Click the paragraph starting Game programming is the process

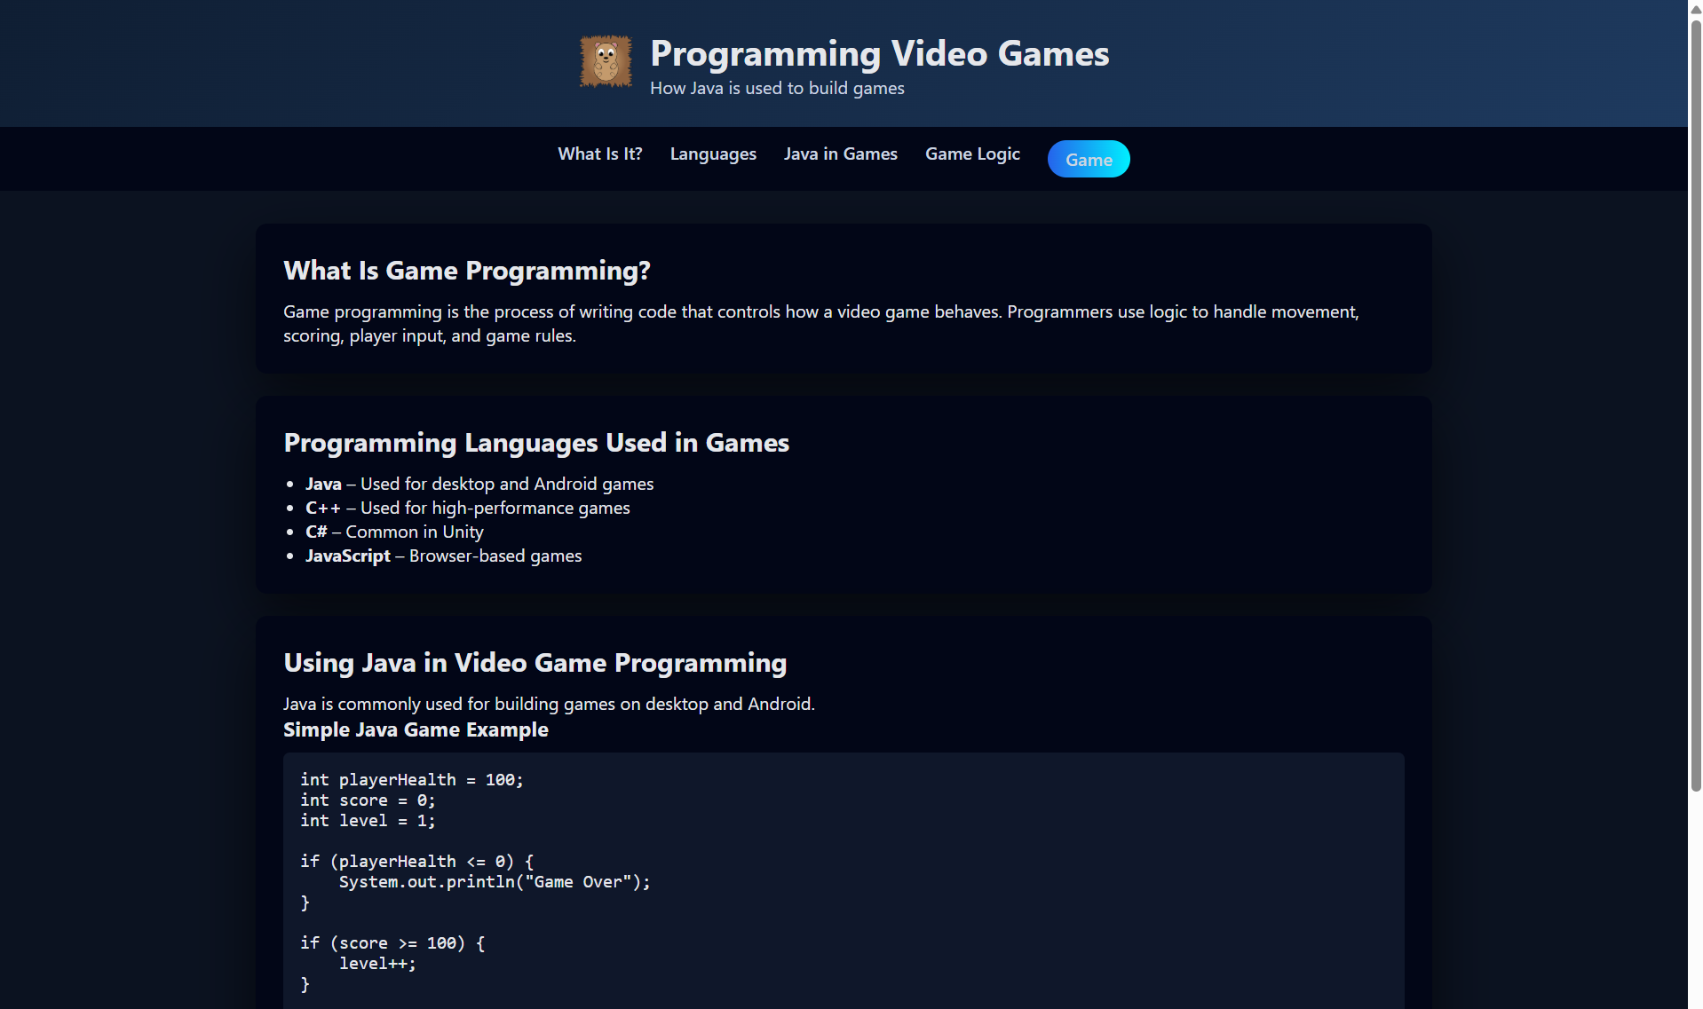point(821,324)
